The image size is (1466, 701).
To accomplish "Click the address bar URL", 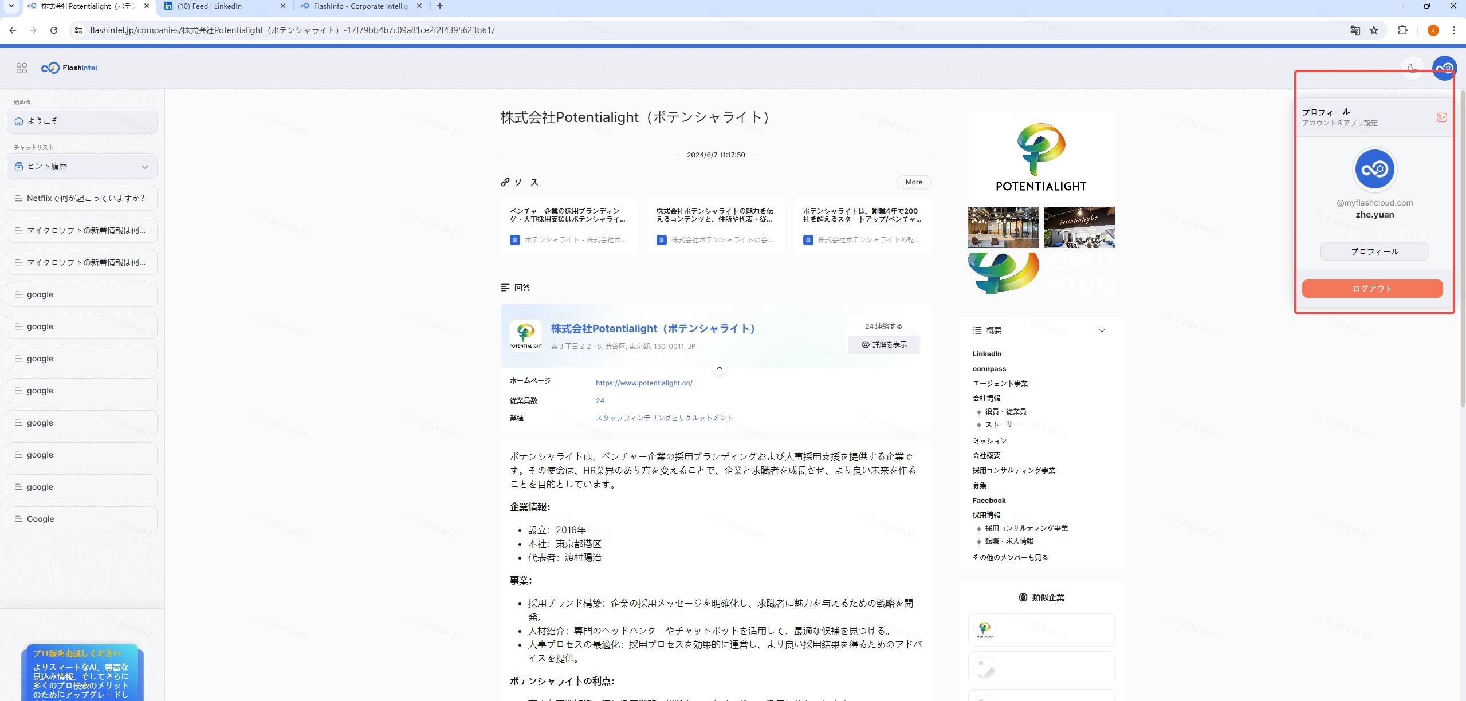I will 292,30.
